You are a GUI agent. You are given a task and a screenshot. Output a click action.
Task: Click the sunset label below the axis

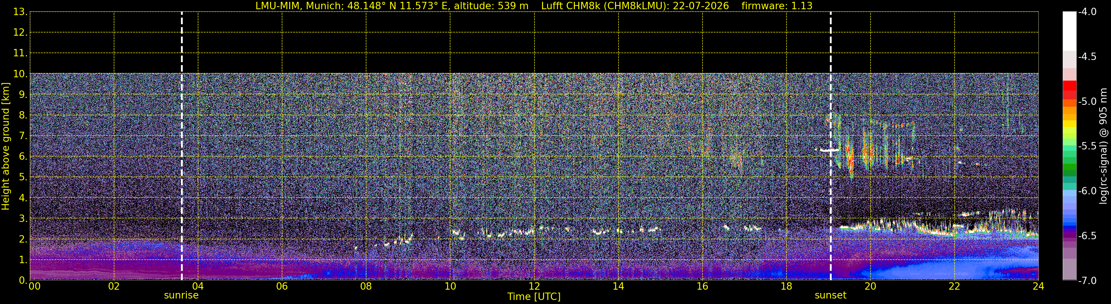[x=830, y=296]
